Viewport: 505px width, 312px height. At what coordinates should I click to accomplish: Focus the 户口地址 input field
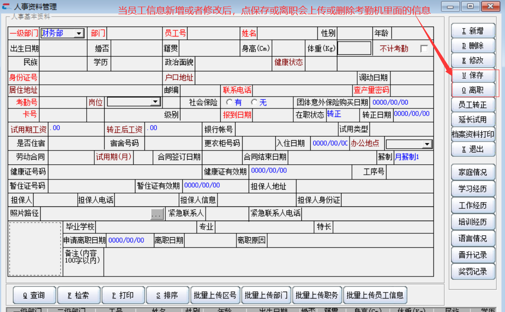[x=276, y=78]
